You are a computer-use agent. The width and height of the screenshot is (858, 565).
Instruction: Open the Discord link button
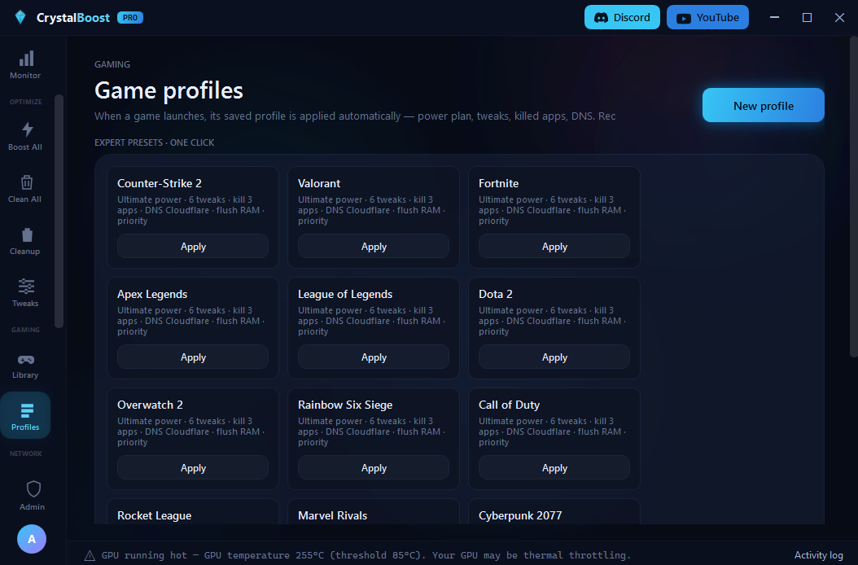(622, 18)
